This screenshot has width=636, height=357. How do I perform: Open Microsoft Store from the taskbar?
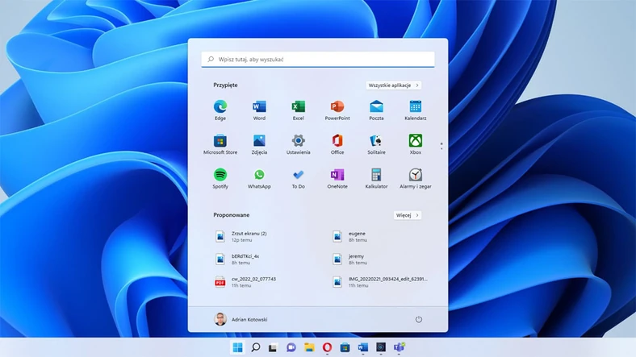345,347
